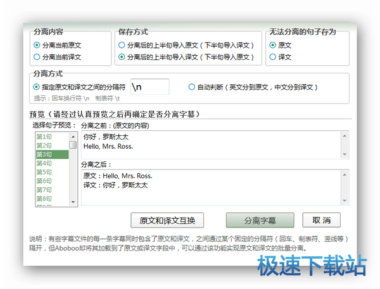
Task: Click 分离之前 box scroll up arrow
Action: (x=345, y=136)
